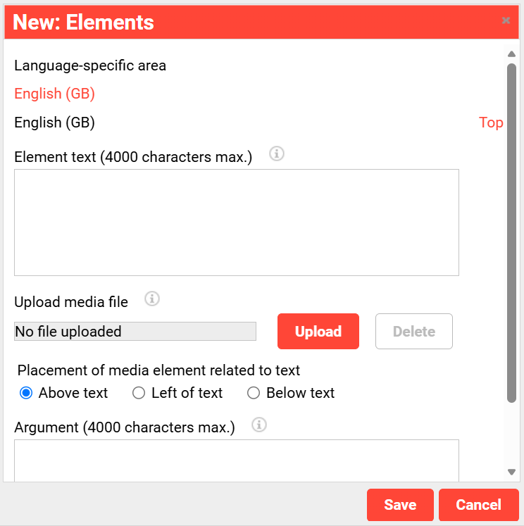Close the New: Elements dialog
524x526 pixels.
tap(506, 20)
